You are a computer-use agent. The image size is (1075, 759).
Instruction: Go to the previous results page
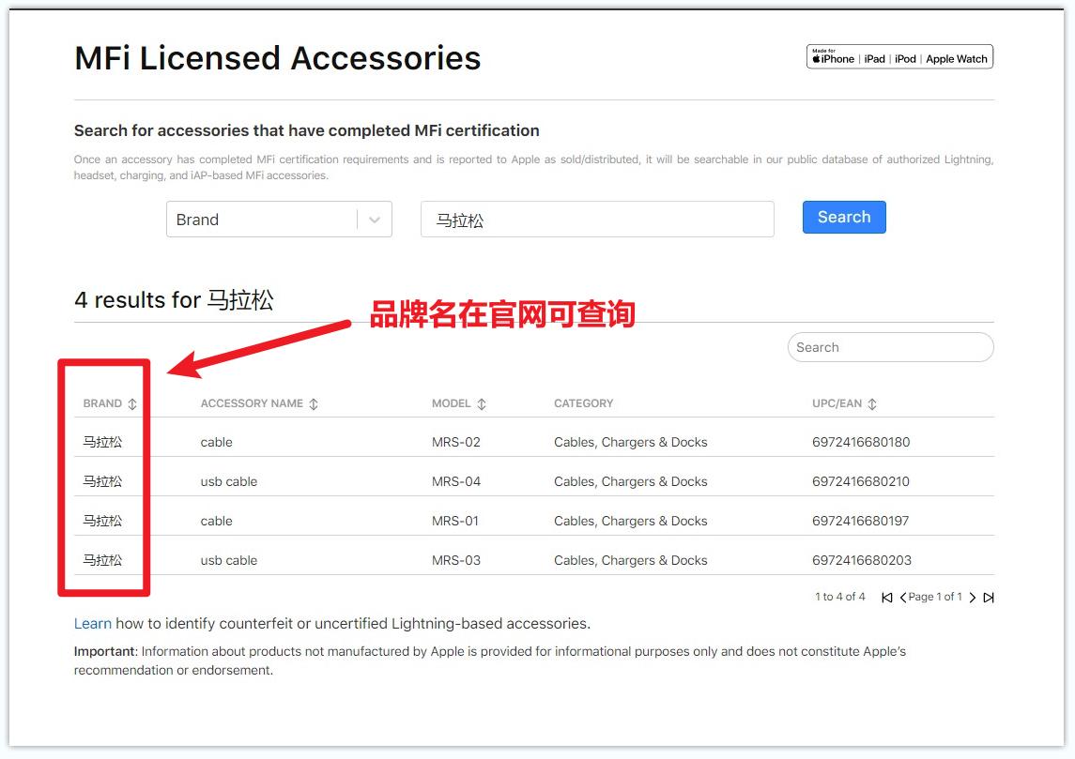tap(902, 597)
